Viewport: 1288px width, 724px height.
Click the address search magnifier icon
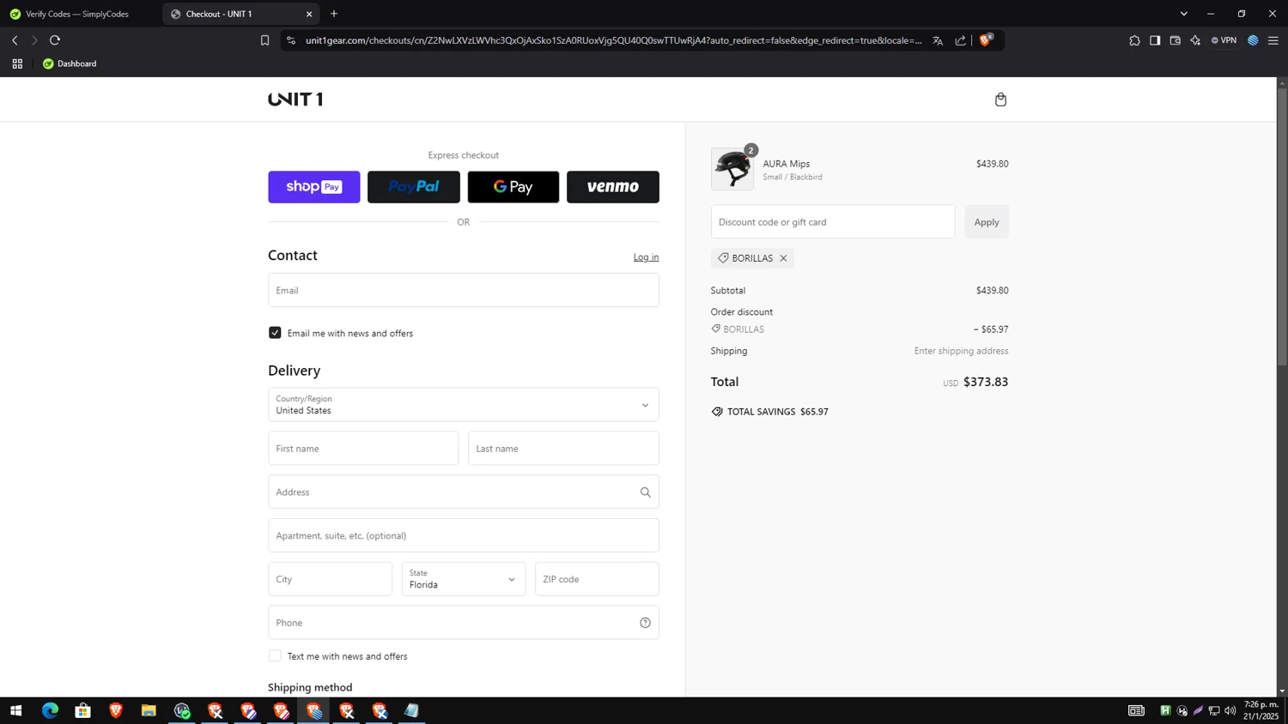tap(645, 492)
